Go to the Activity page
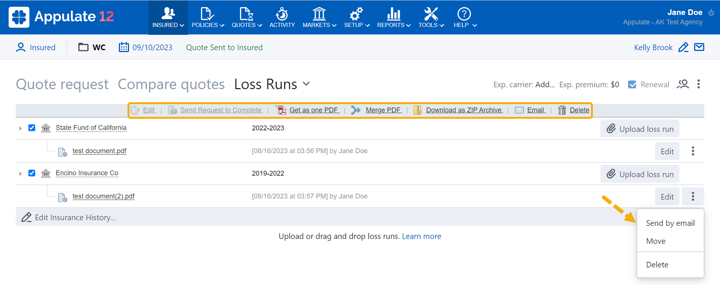 tap(282, 18)
